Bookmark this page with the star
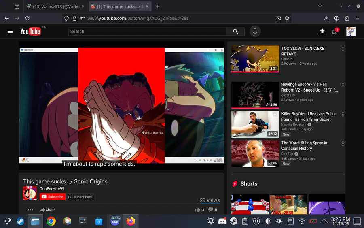 [x=287, y=18]
